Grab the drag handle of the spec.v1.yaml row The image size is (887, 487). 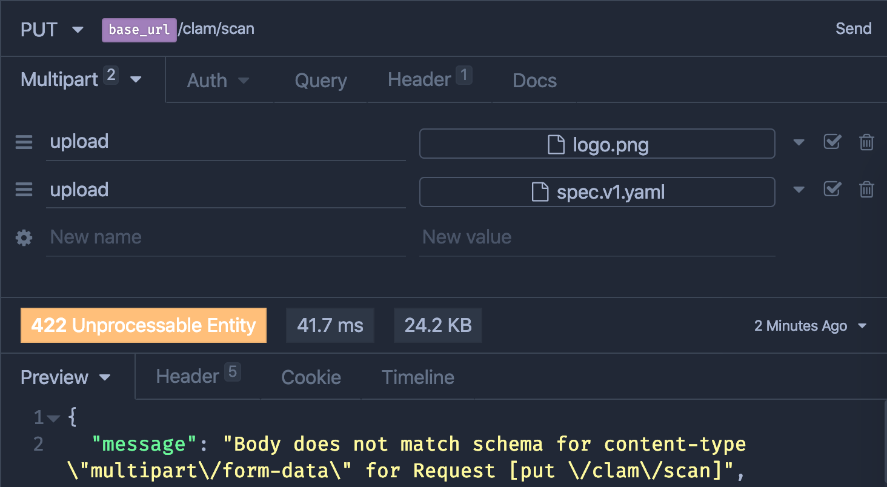pos(24,190)
